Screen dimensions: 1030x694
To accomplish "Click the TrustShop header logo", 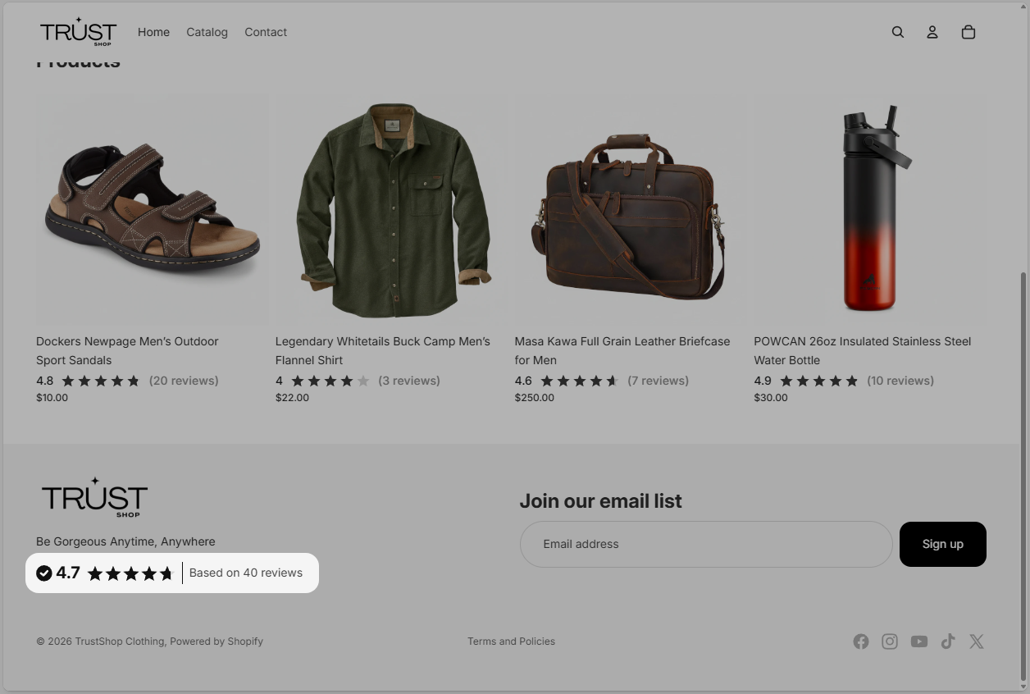I will [79, 32].
